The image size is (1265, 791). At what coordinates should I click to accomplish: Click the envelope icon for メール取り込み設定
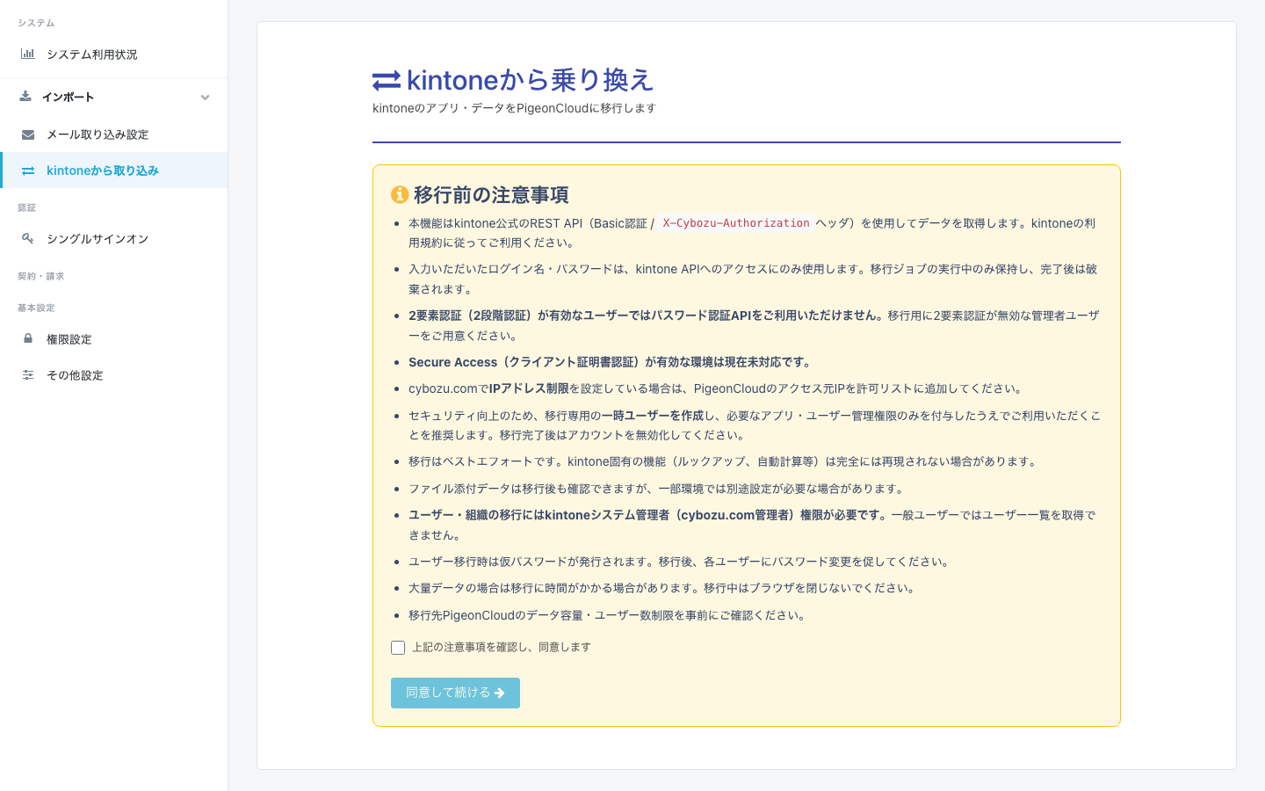tap(25, 134)
